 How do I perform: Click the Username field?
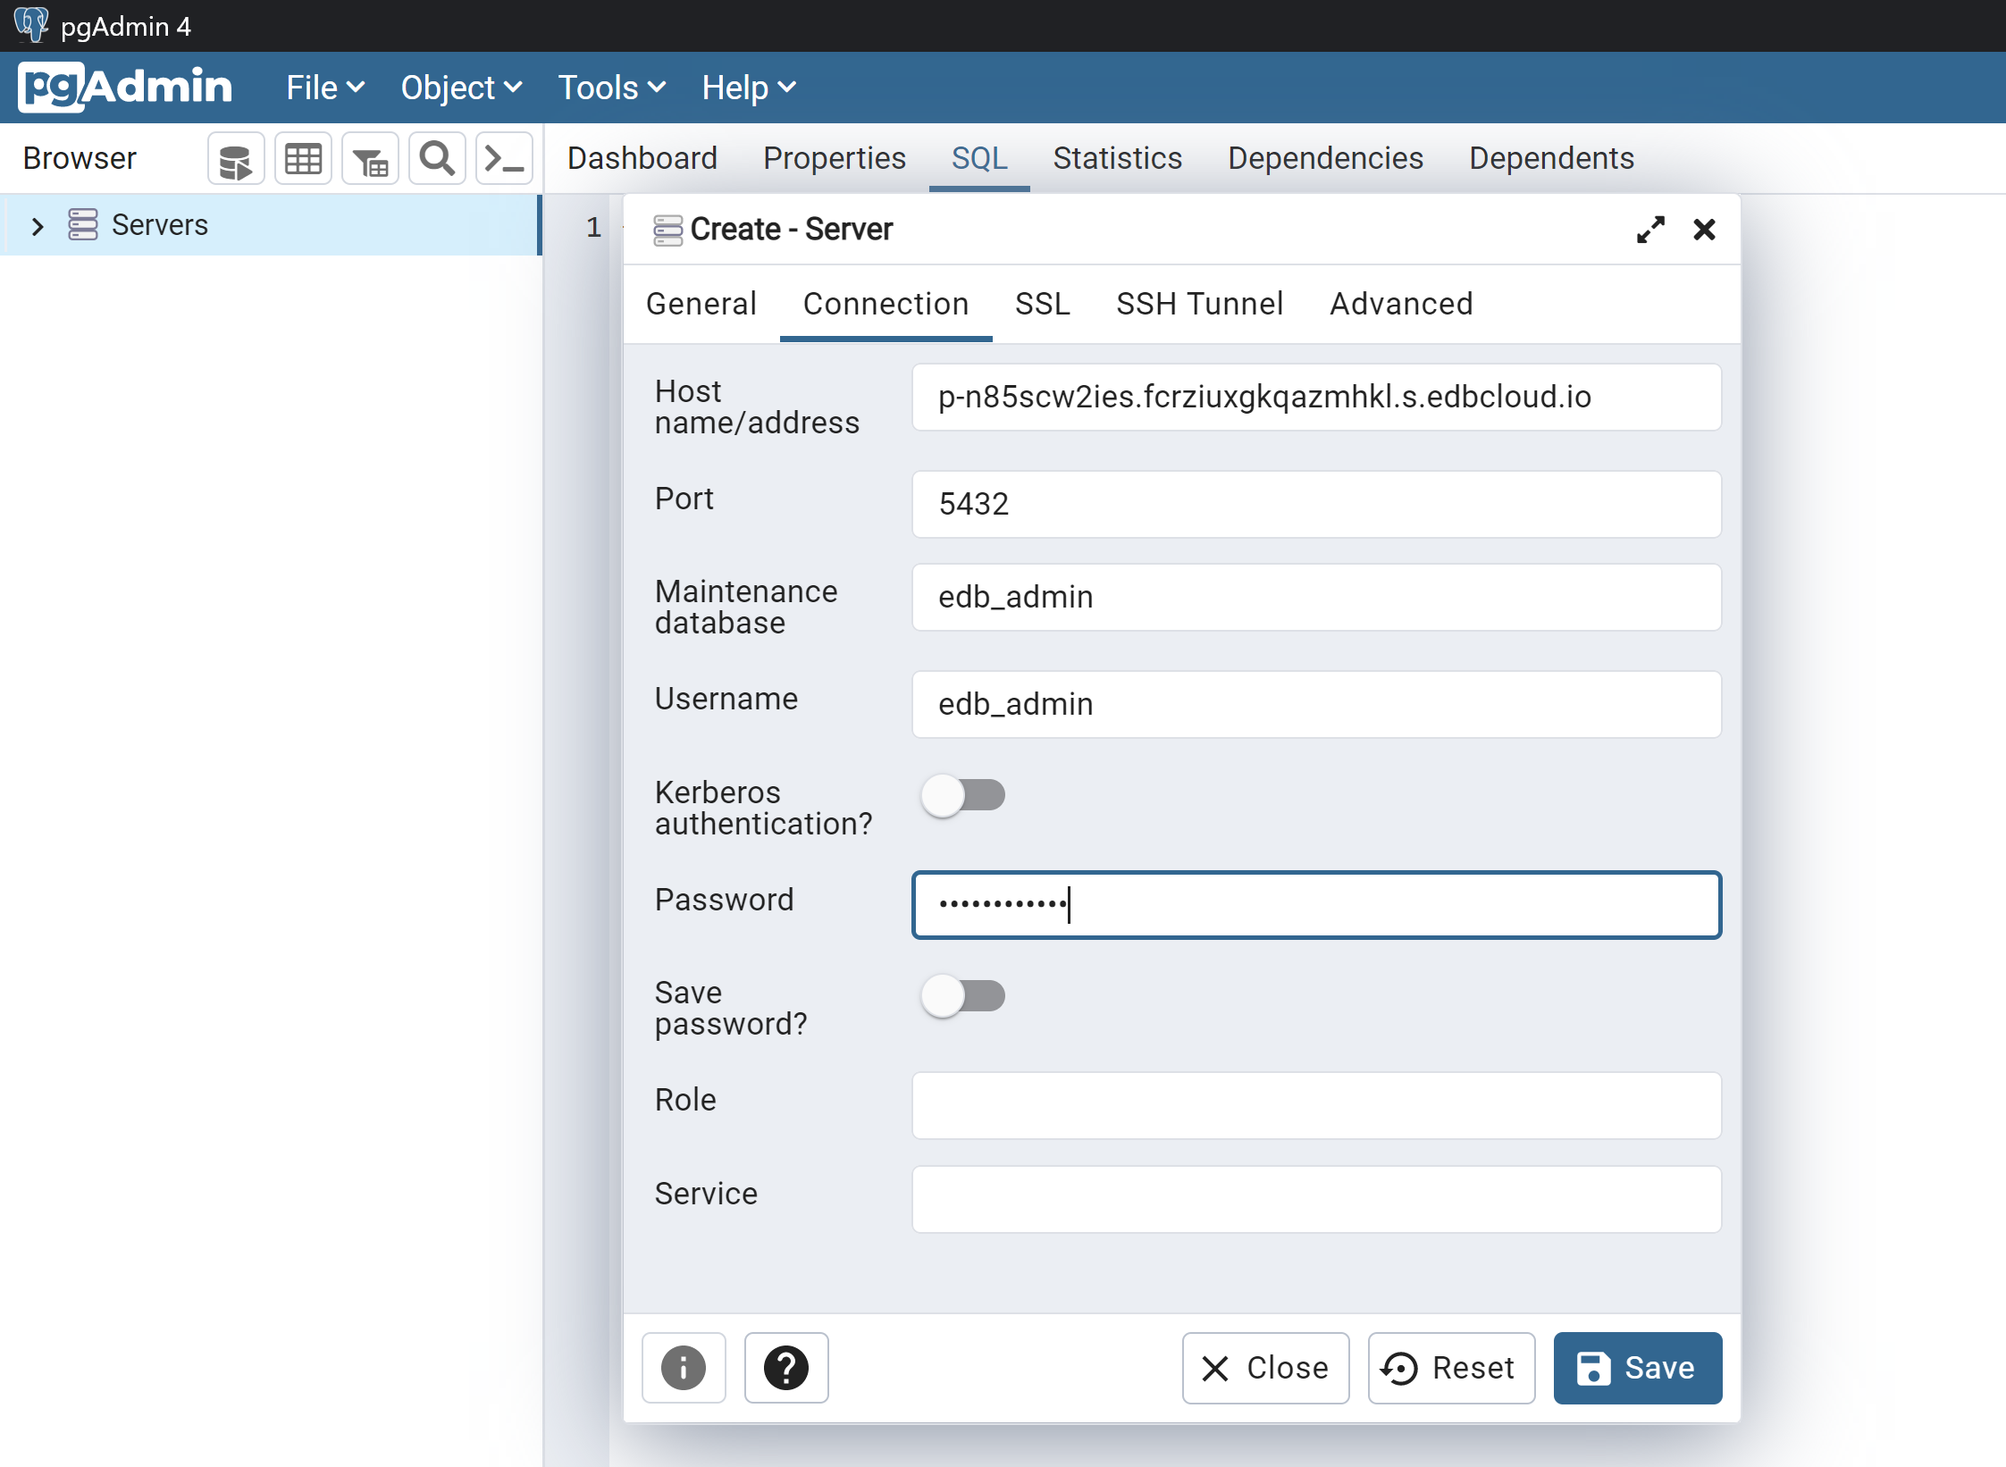1316,704
